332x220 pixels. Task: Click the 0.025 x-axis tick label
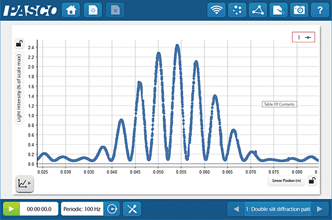pos(42,172)
